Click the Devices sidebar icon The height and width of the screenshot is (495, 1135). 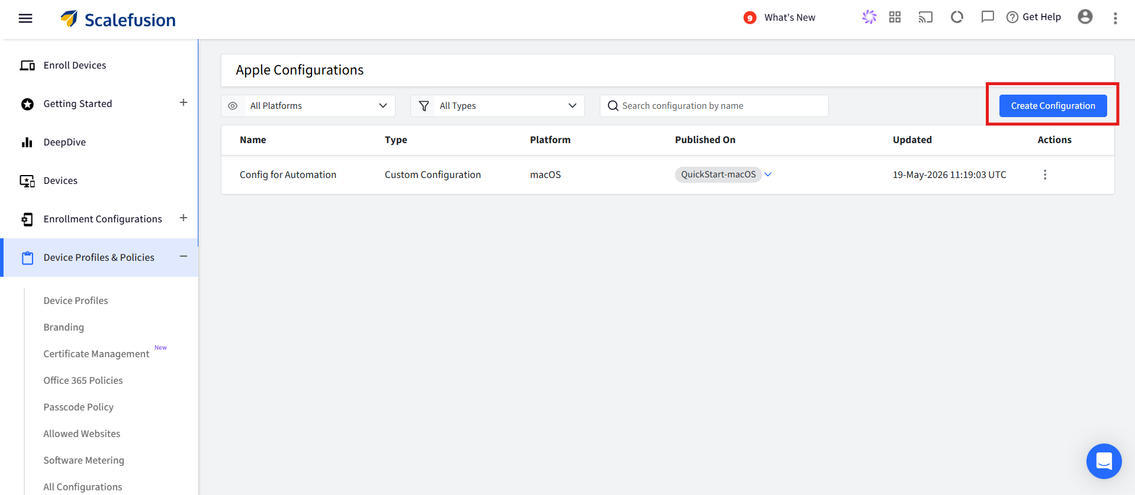pos(27,181)
